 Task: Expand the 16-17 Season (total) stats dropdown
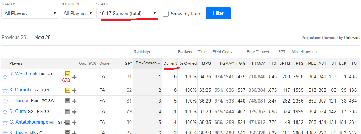point(127,13)
